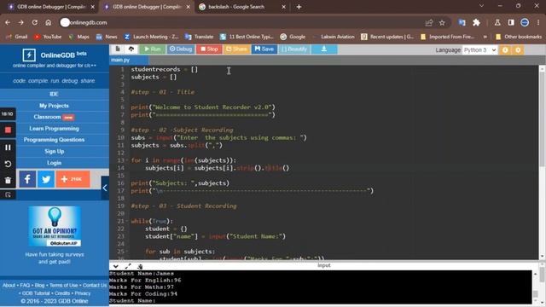Open Programming Questions
The image size is (546, 307).
54,140
